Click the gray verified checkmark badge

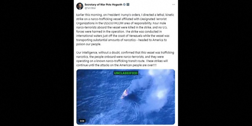(124, 5)
